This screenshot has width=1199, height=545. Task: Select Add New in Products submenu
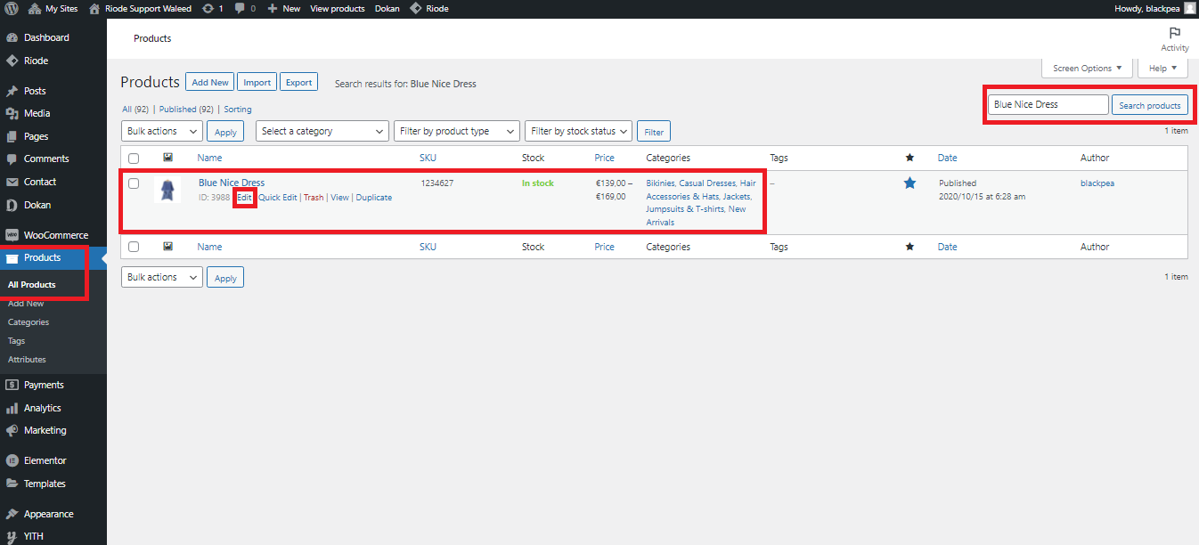[26, 304]
